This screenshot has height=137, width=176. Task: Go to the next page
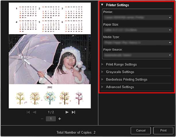point(67,112)
